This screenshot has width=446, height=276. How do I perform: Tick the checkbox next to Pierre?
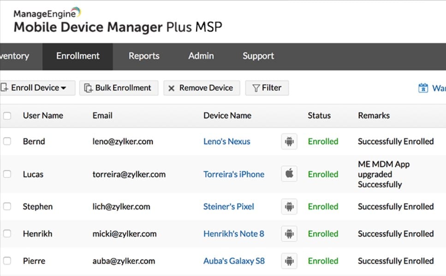pos(7,261)
